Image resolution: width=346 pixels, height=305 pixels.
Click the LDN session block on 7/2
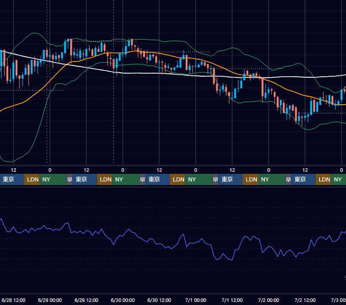pos(323,179)
